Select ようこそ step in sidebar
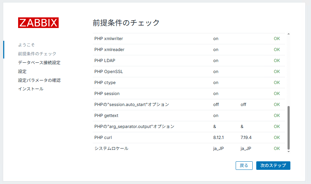Screen dimensions: 311x184 27,45
